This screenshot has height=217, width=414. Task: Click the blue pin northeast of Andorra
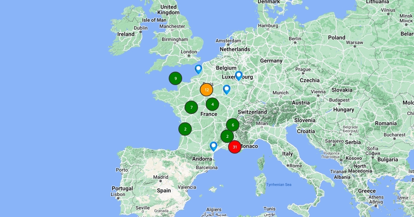pyautogui.click(x=214, y=146)
